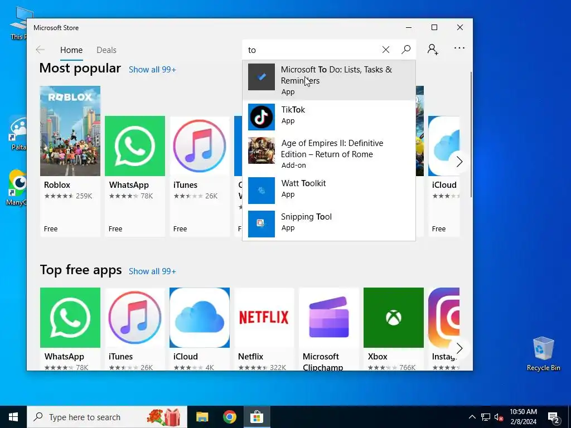This screenshot has width=571, height=428.
Task: Open WhatsApp tile in Most popular
Action: pos(135,176)
